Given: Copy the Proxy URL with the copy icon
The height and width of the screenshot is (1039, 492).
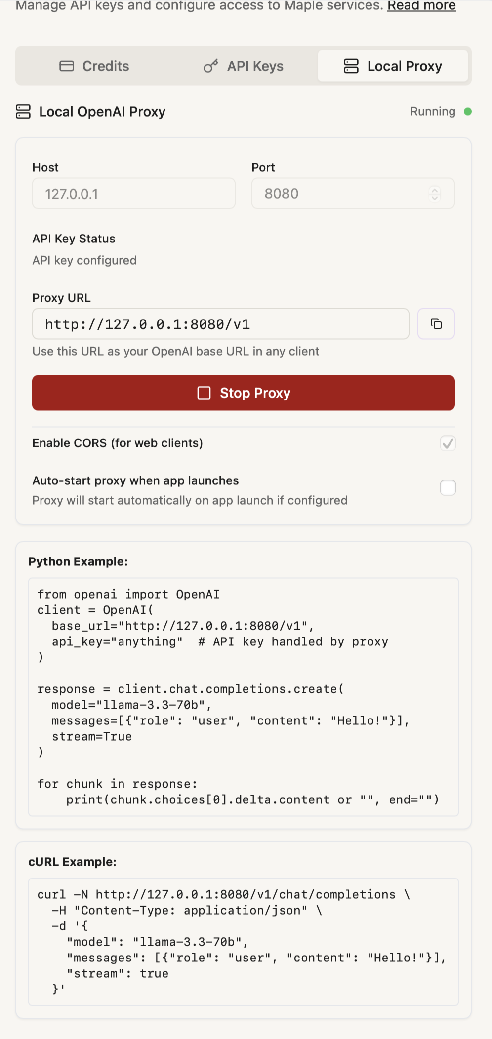Looking at the screenshot, I should [x=436, y=324].
